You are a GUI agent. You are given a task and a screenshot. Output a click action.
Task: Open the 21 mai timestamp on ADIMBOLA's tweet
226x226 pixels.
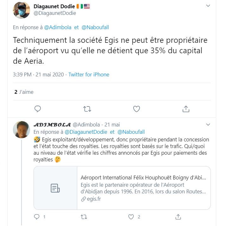112,125
